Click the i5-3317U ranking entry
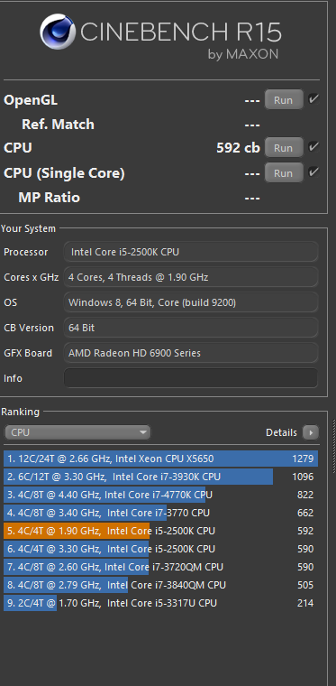The height and width of the screenshot is (686, 336). coord(160,603)
